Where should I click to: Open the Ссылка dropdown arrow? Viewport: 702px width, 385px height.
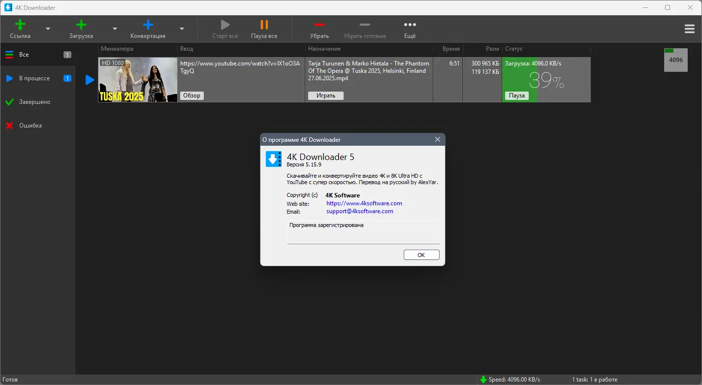(x=48, y=29)
